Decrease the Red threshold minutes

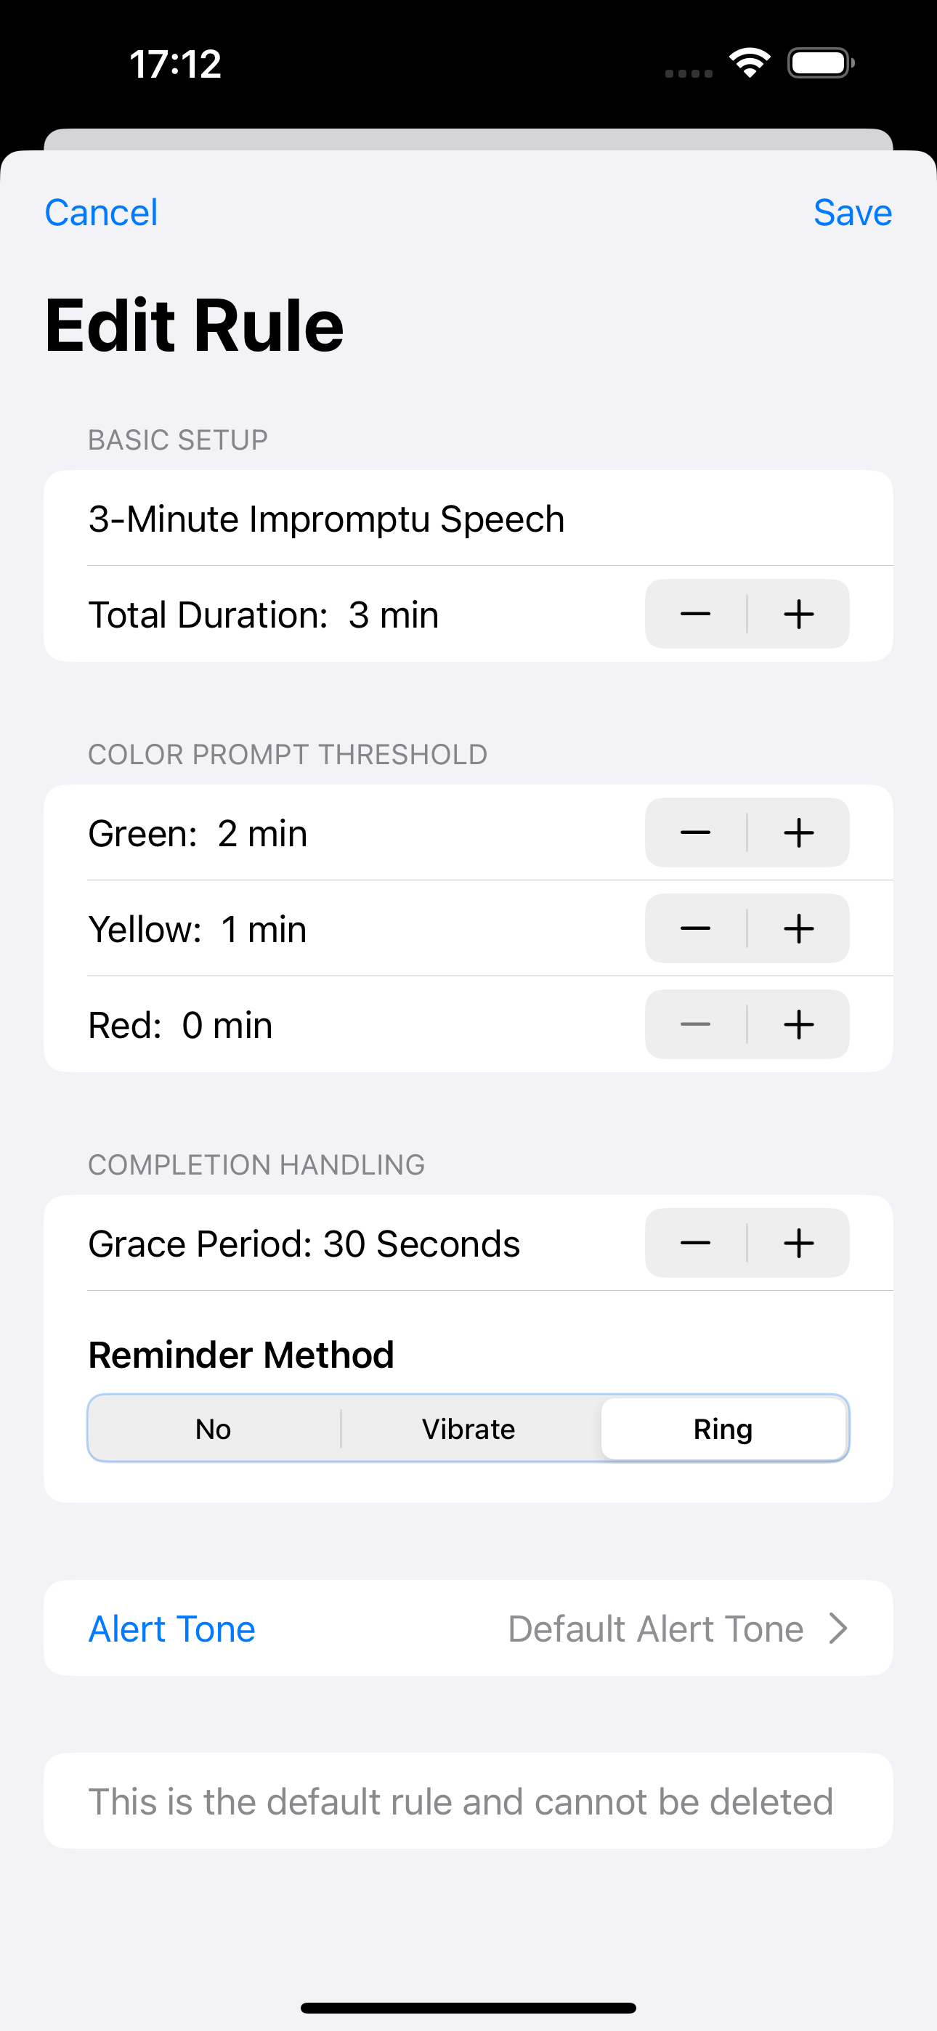pyautogui.click(x=694, y=1024)
